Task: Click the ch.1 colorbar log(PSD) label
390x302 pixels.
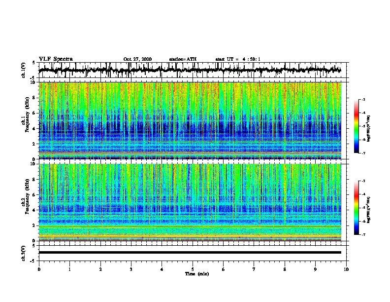Action: [x=369, y=128]
